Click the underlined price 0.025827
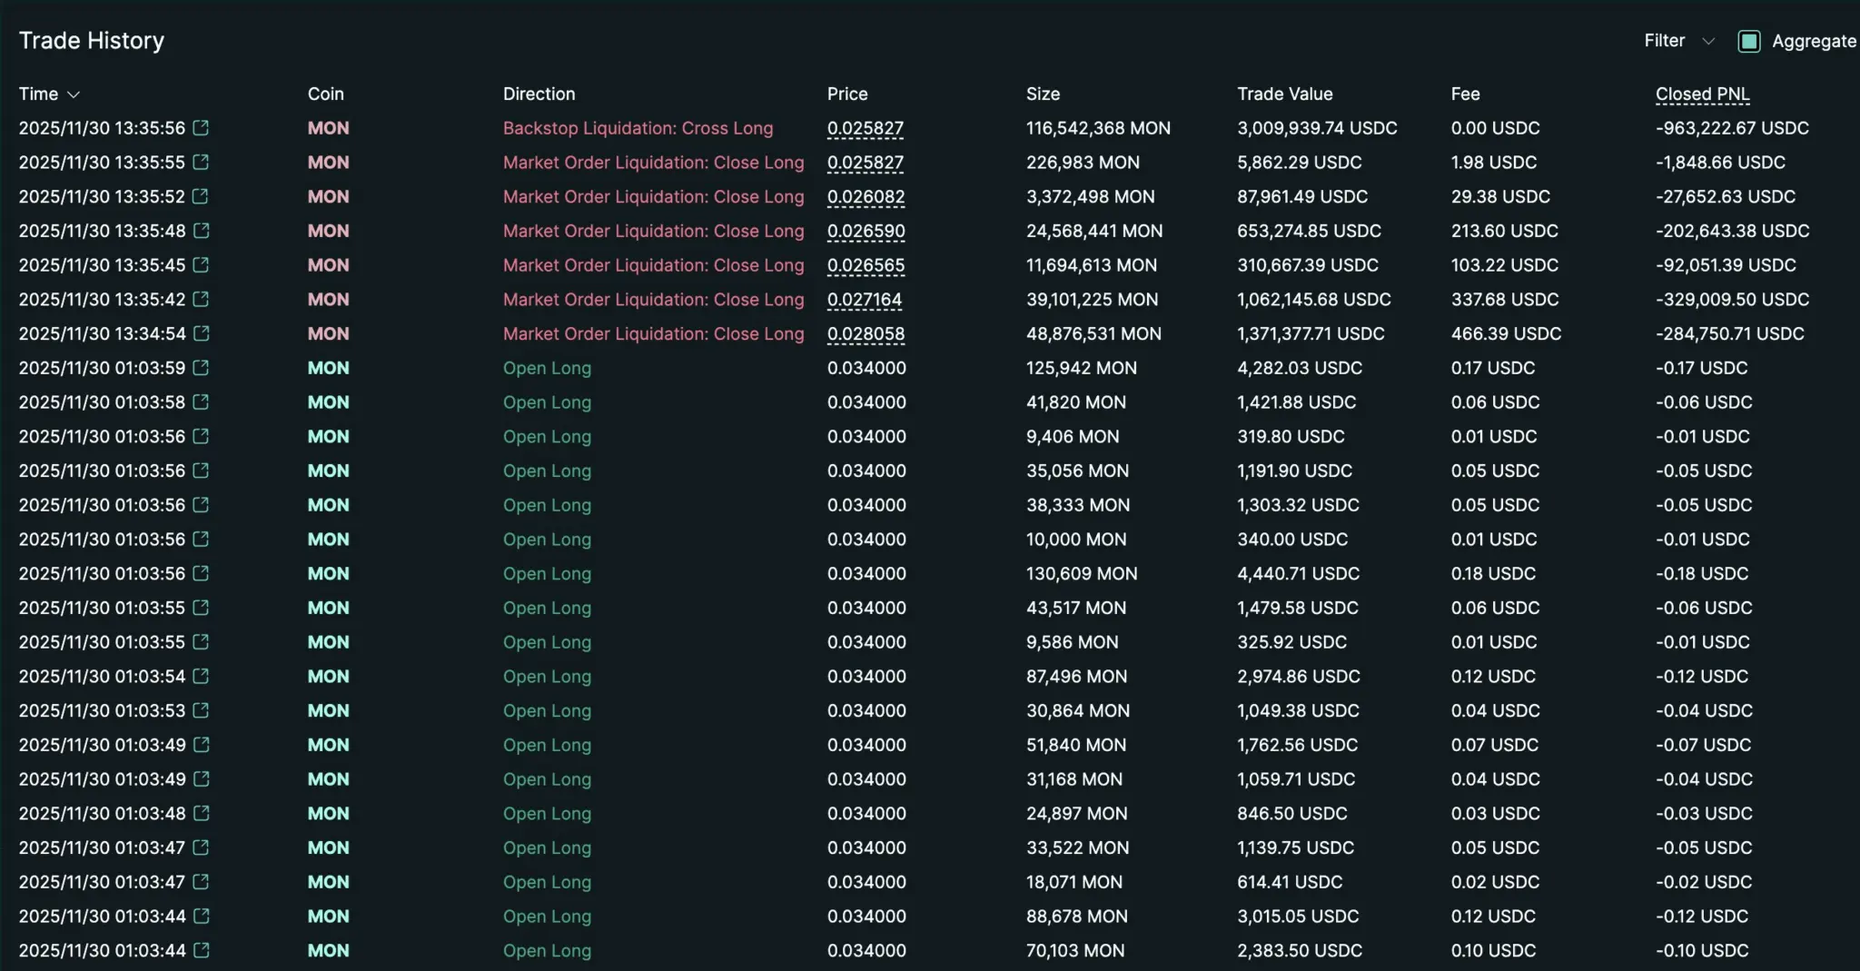 [x=865, y=128]
